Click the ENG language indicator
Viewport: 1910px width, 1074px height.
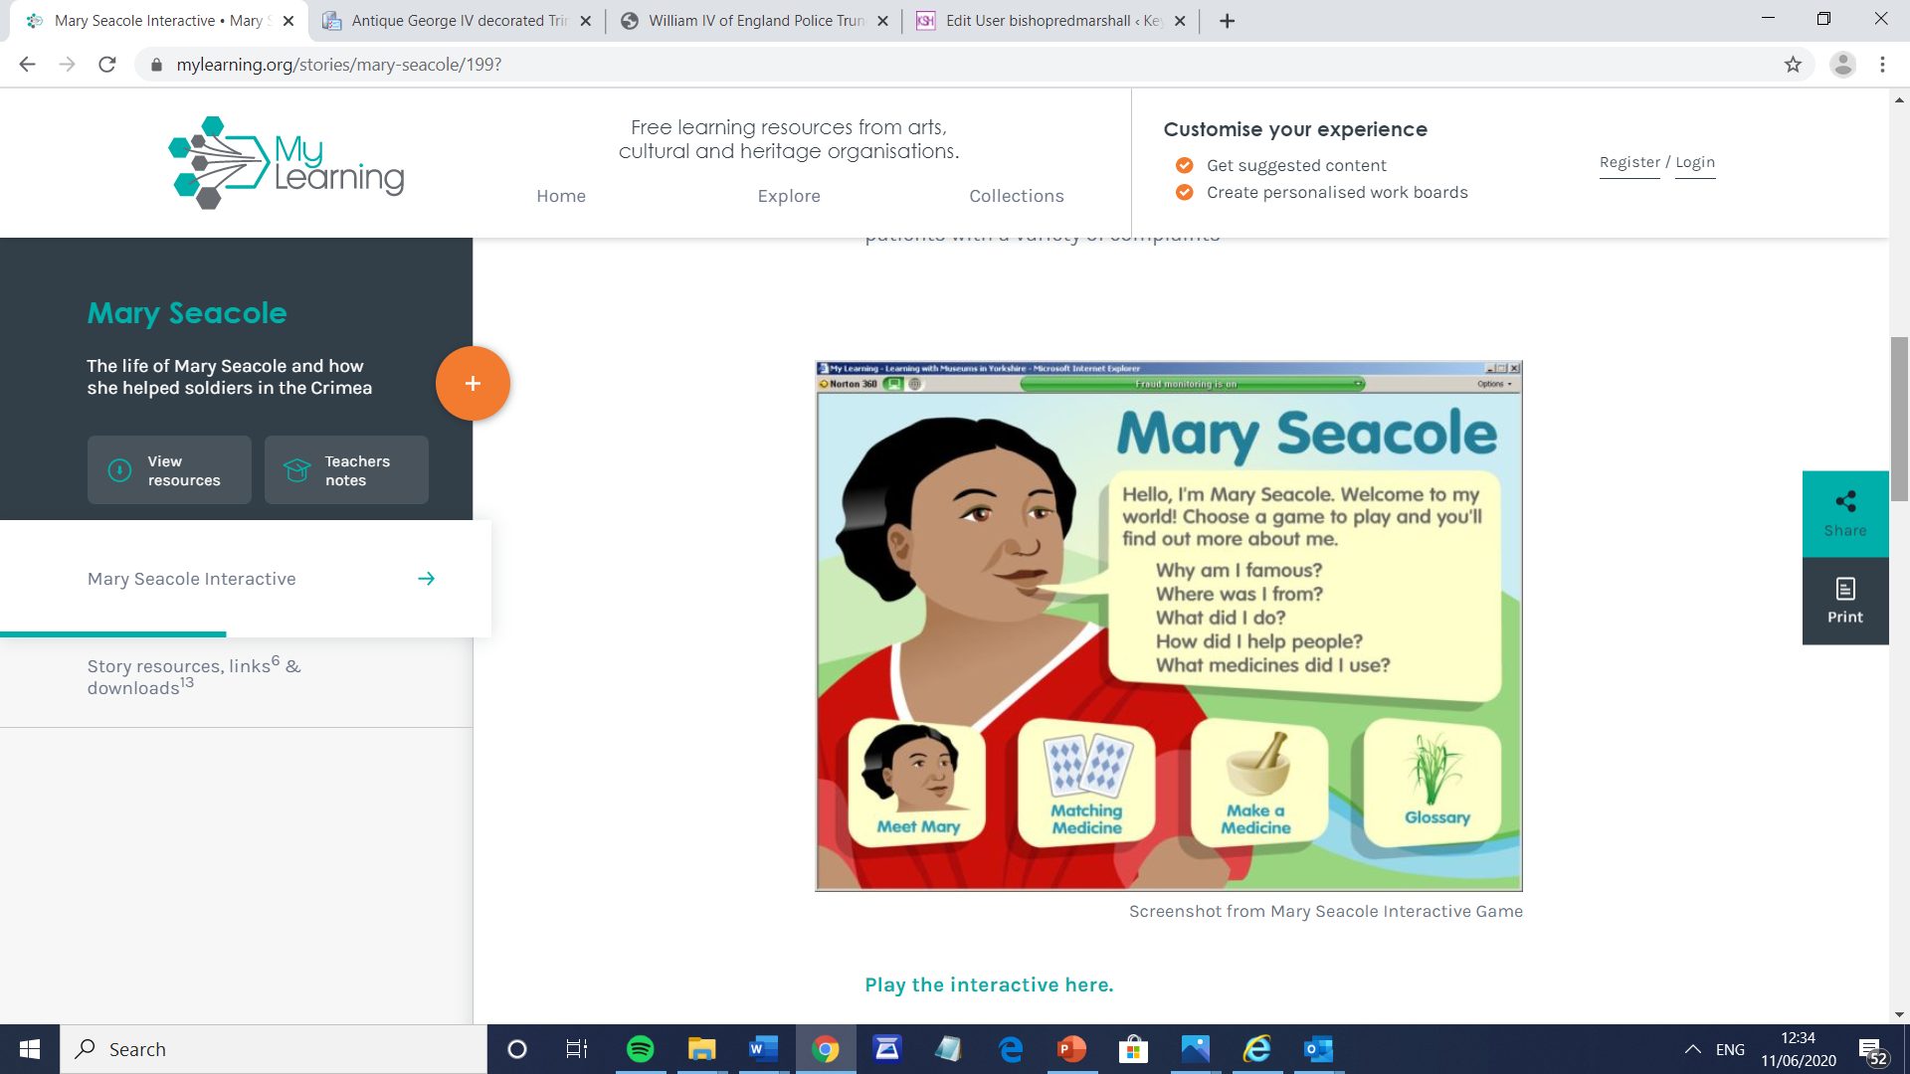1730,1049
